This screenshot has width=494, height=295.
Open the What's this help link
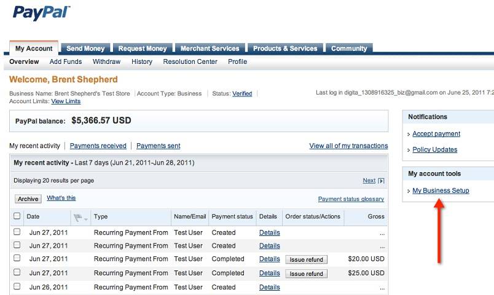click(61, 198)
